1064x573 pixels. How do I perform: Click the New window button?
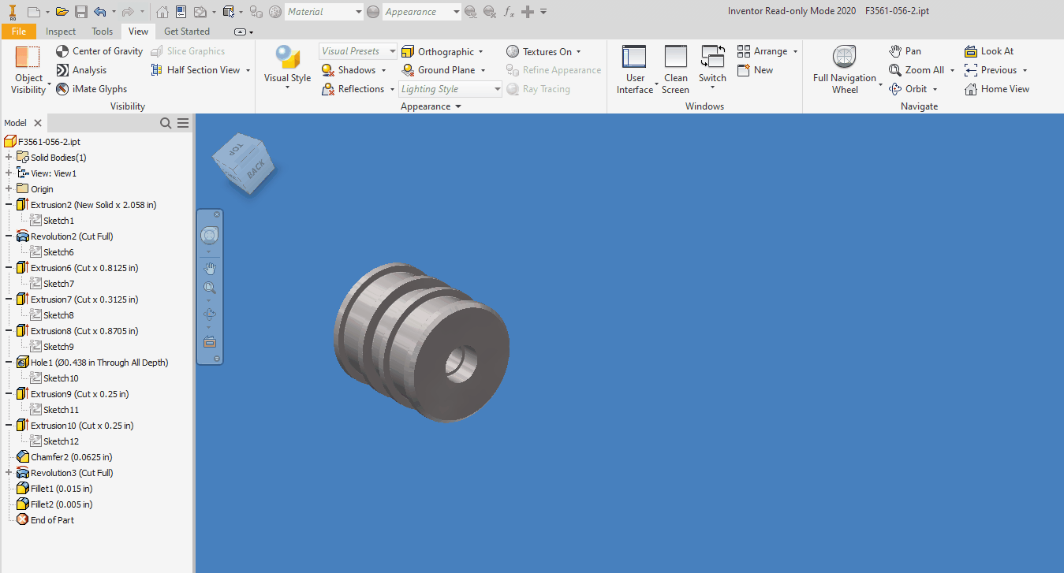(x=755, y=70)
